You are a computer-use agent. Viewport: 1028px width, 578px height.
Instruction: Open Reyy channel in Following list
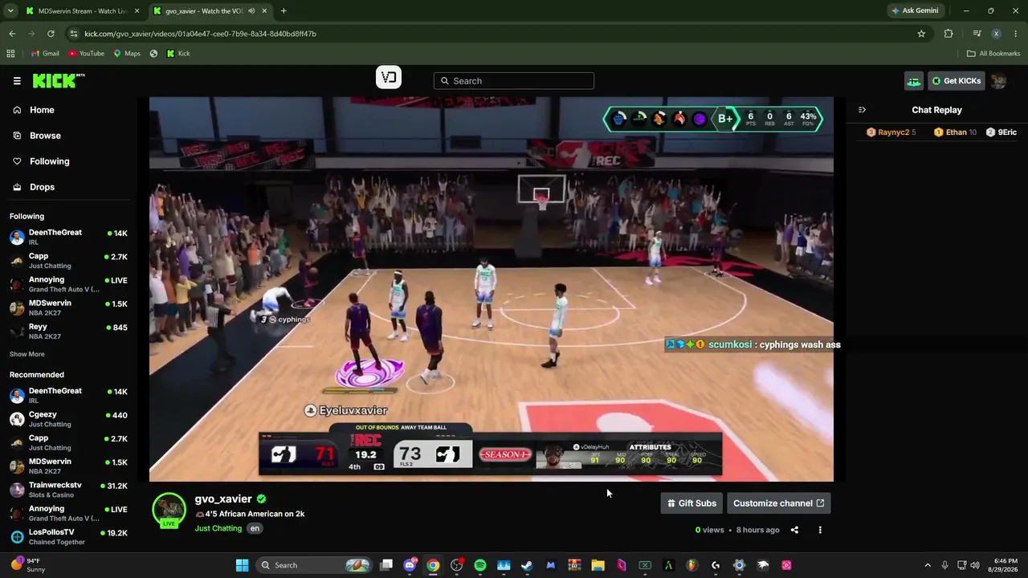click(x=68, y=331)
